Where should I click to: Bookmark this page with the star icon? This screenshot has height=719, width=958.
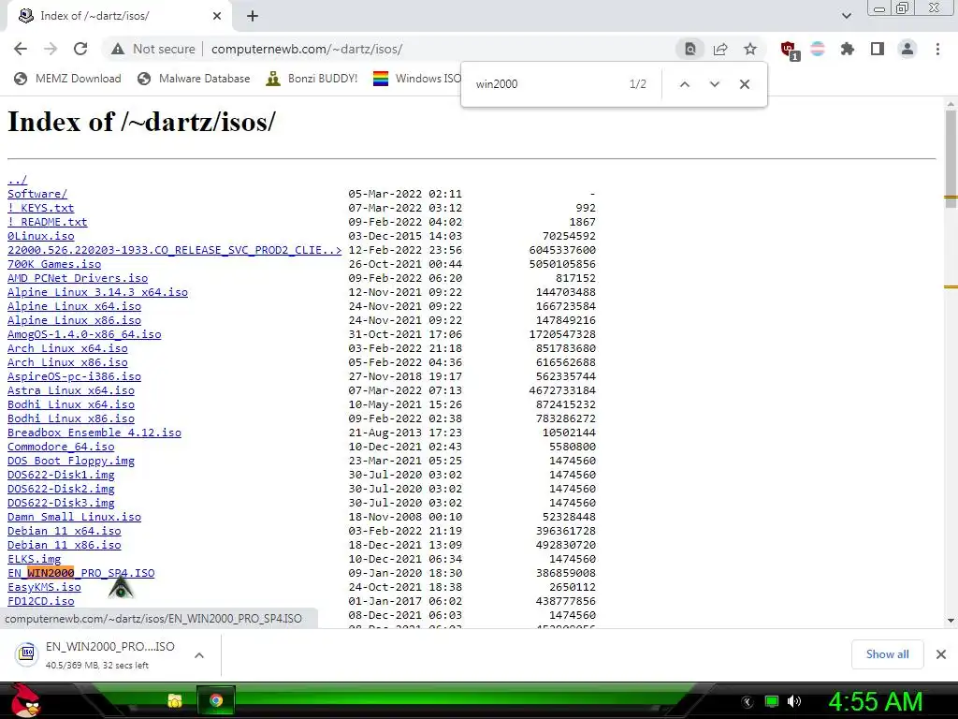point(750,49)
